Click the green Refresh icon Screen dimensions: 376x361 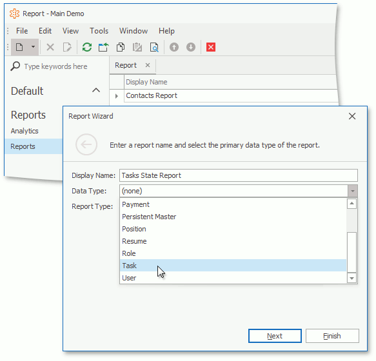[x=87, y=47]
